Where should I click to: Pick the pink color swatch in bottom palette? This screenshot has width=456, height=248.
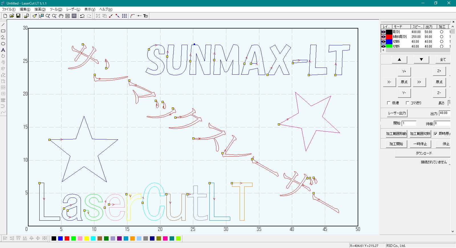(80, 238)
